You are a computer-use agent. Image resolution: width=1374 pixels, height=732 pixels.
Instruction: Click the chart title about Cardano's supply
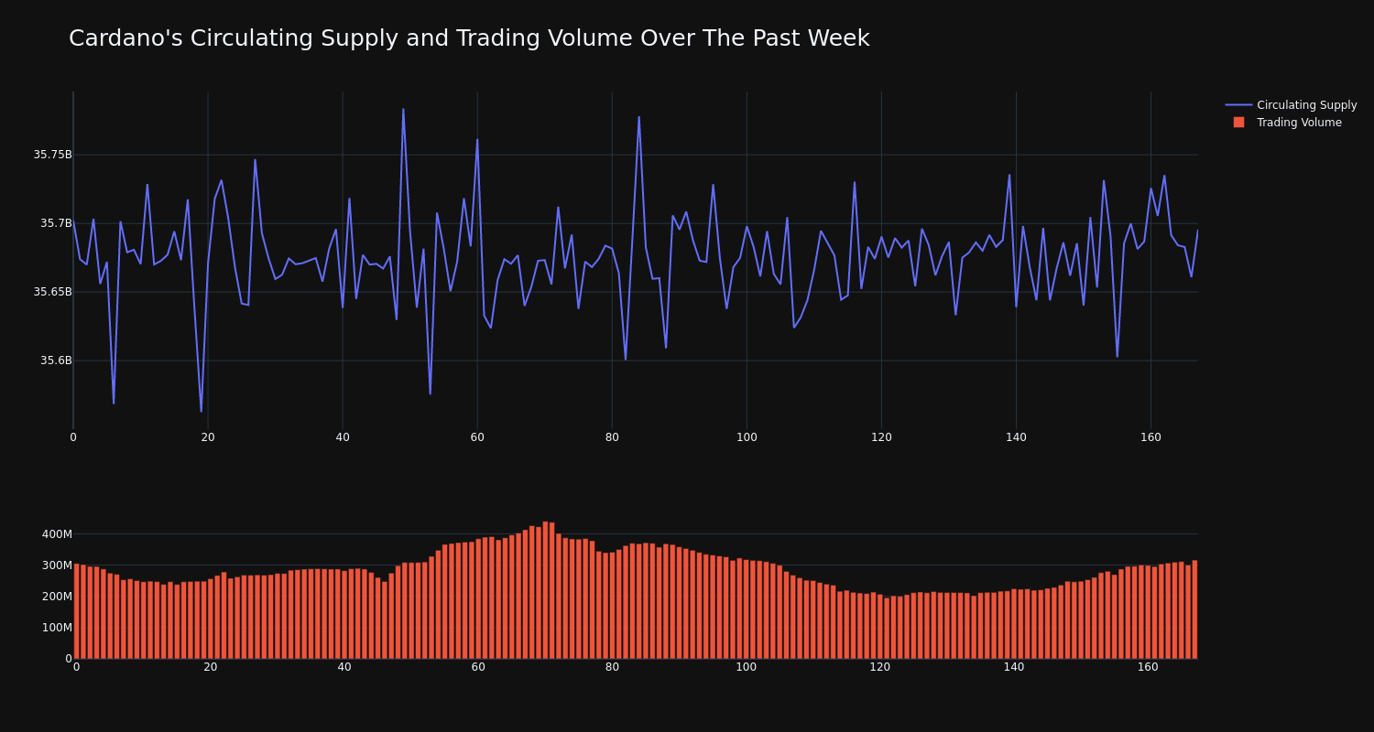(469, 38)
